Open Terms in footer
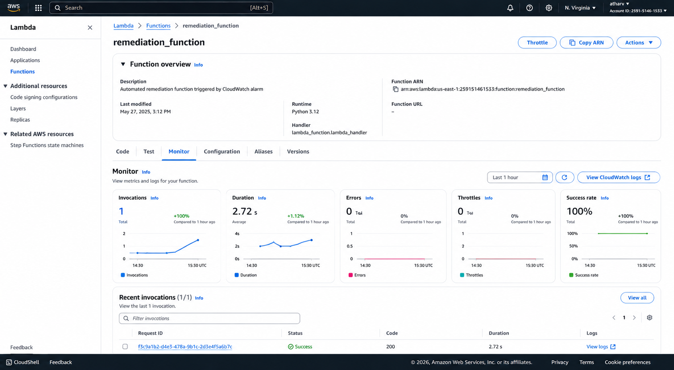Image resolution: width=674 pixels, height=370 pixels. coord(586,362)
